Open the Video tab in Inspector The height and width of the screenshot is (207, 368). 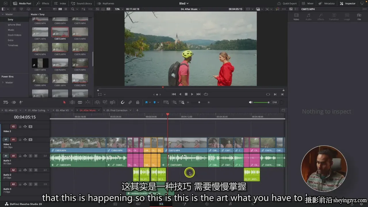pos(296,17)
